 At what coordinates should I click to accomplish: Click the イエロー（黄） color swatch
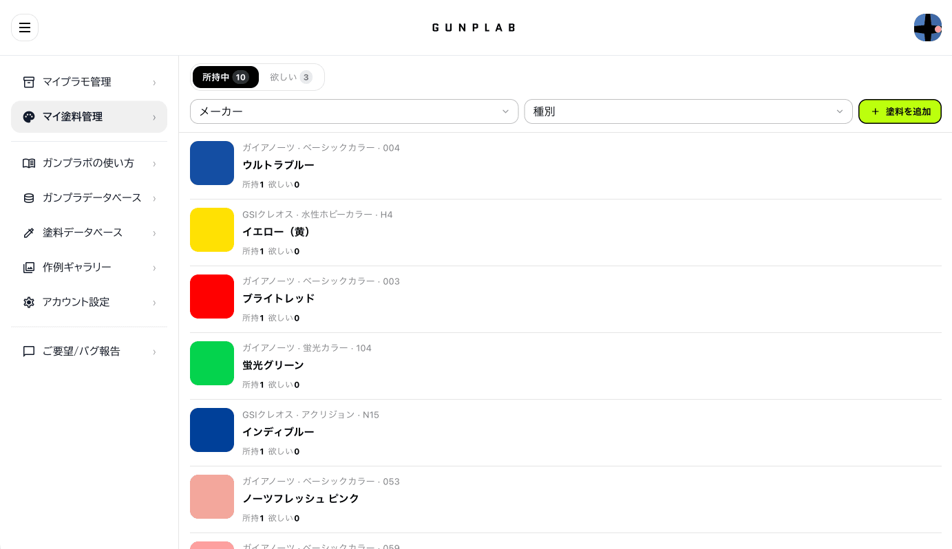212,230
